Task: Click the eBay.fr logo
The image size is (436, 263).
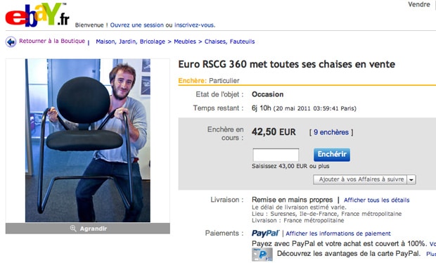Action: pyautogui.click(x=37, y=15)
